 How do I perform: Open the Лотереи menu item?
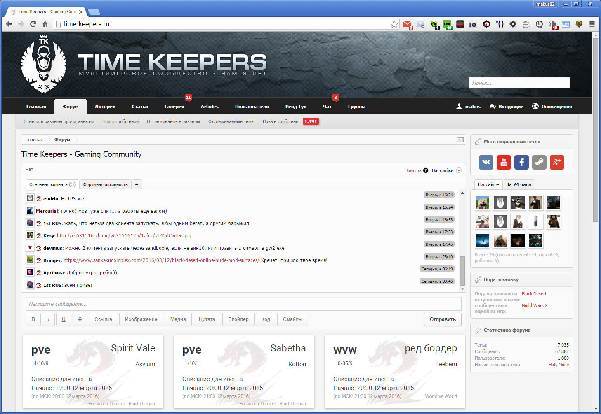click(105, 107)
